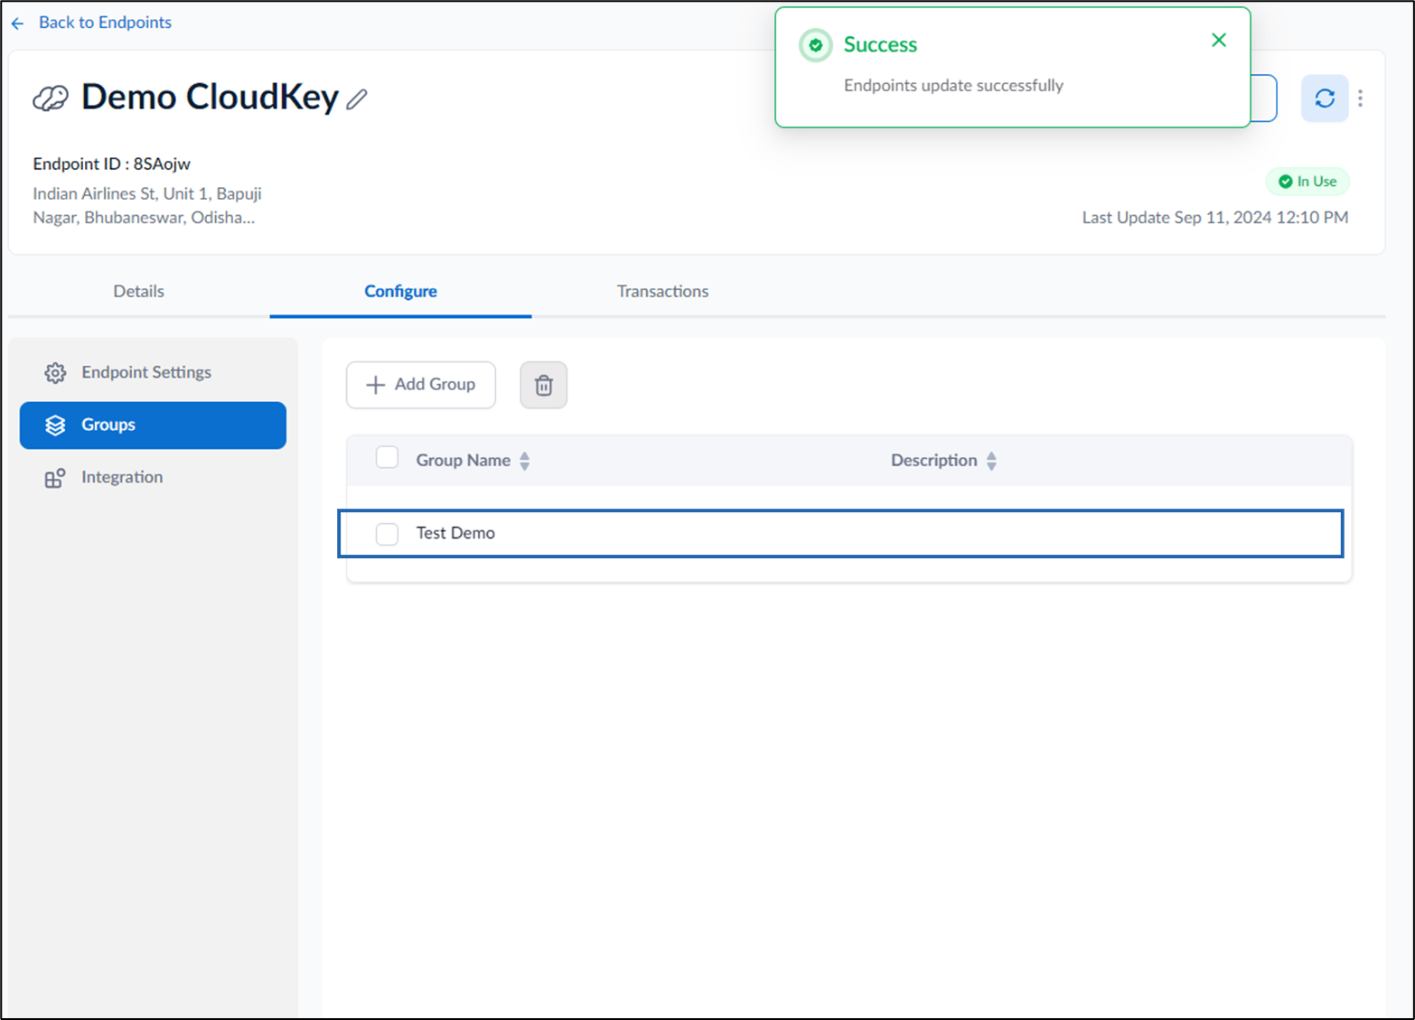Click the endpoint address text
This screenshot has width=1415, height=1020.
(x=147, y=205)
